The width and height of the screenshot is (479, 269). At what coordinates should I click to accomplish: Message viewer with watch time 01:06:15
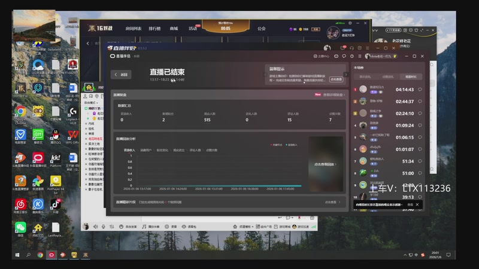click(420, 137)
